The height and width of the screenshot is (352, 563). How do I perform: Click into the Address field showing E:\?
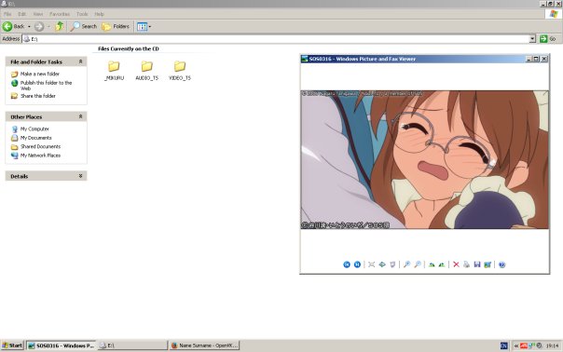[276, 39]
